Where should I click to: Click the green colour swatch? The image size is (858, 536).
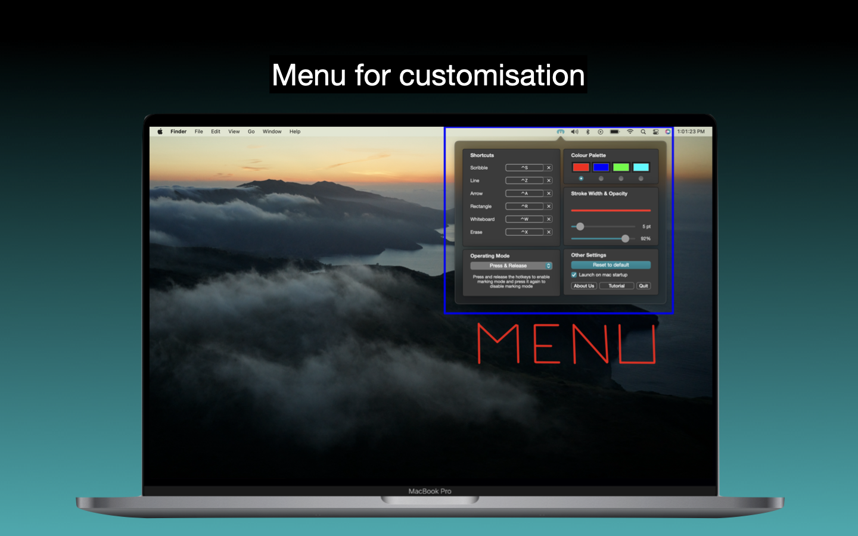(621, 167)
